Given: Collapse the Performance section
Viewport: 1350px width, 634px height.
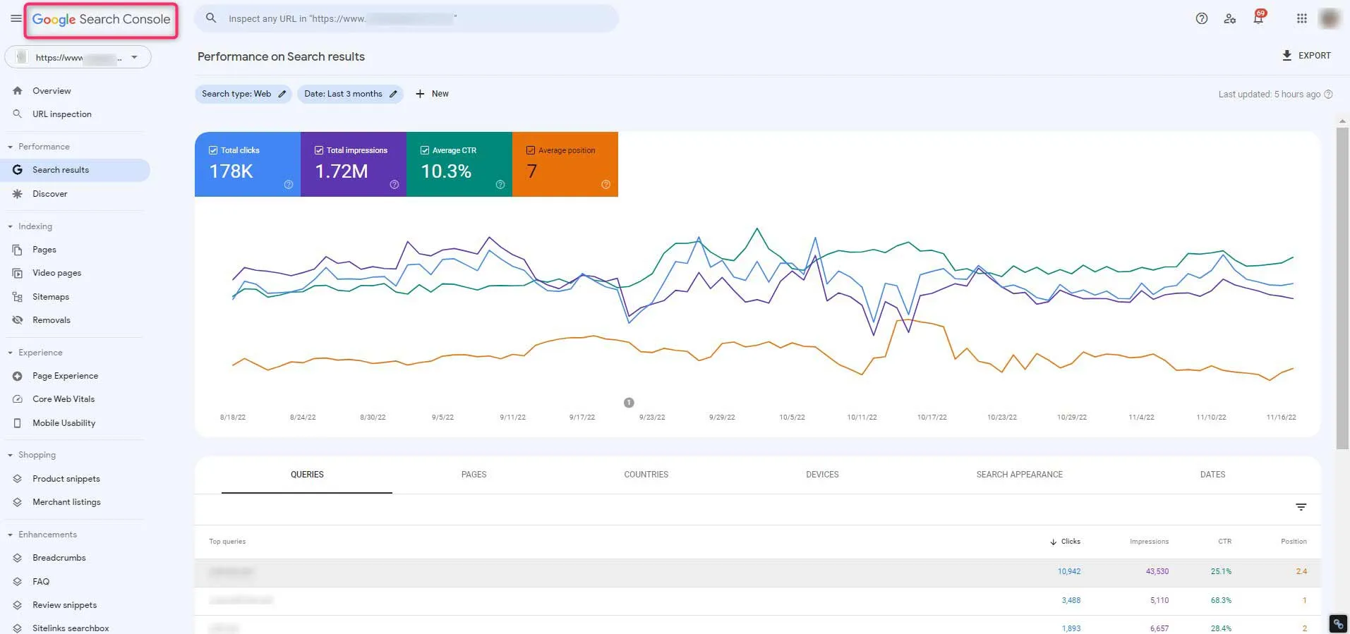Looking at the screenshot, I should (10, 147).
